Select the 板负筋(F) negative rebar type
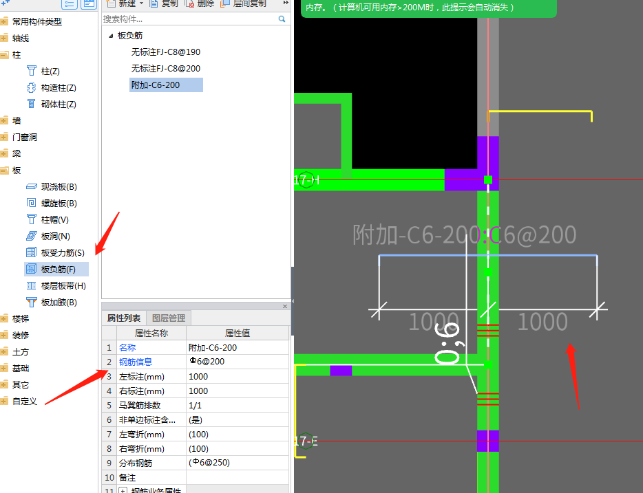Viewport: 643px width, 493px height. [x=56, y=269]
